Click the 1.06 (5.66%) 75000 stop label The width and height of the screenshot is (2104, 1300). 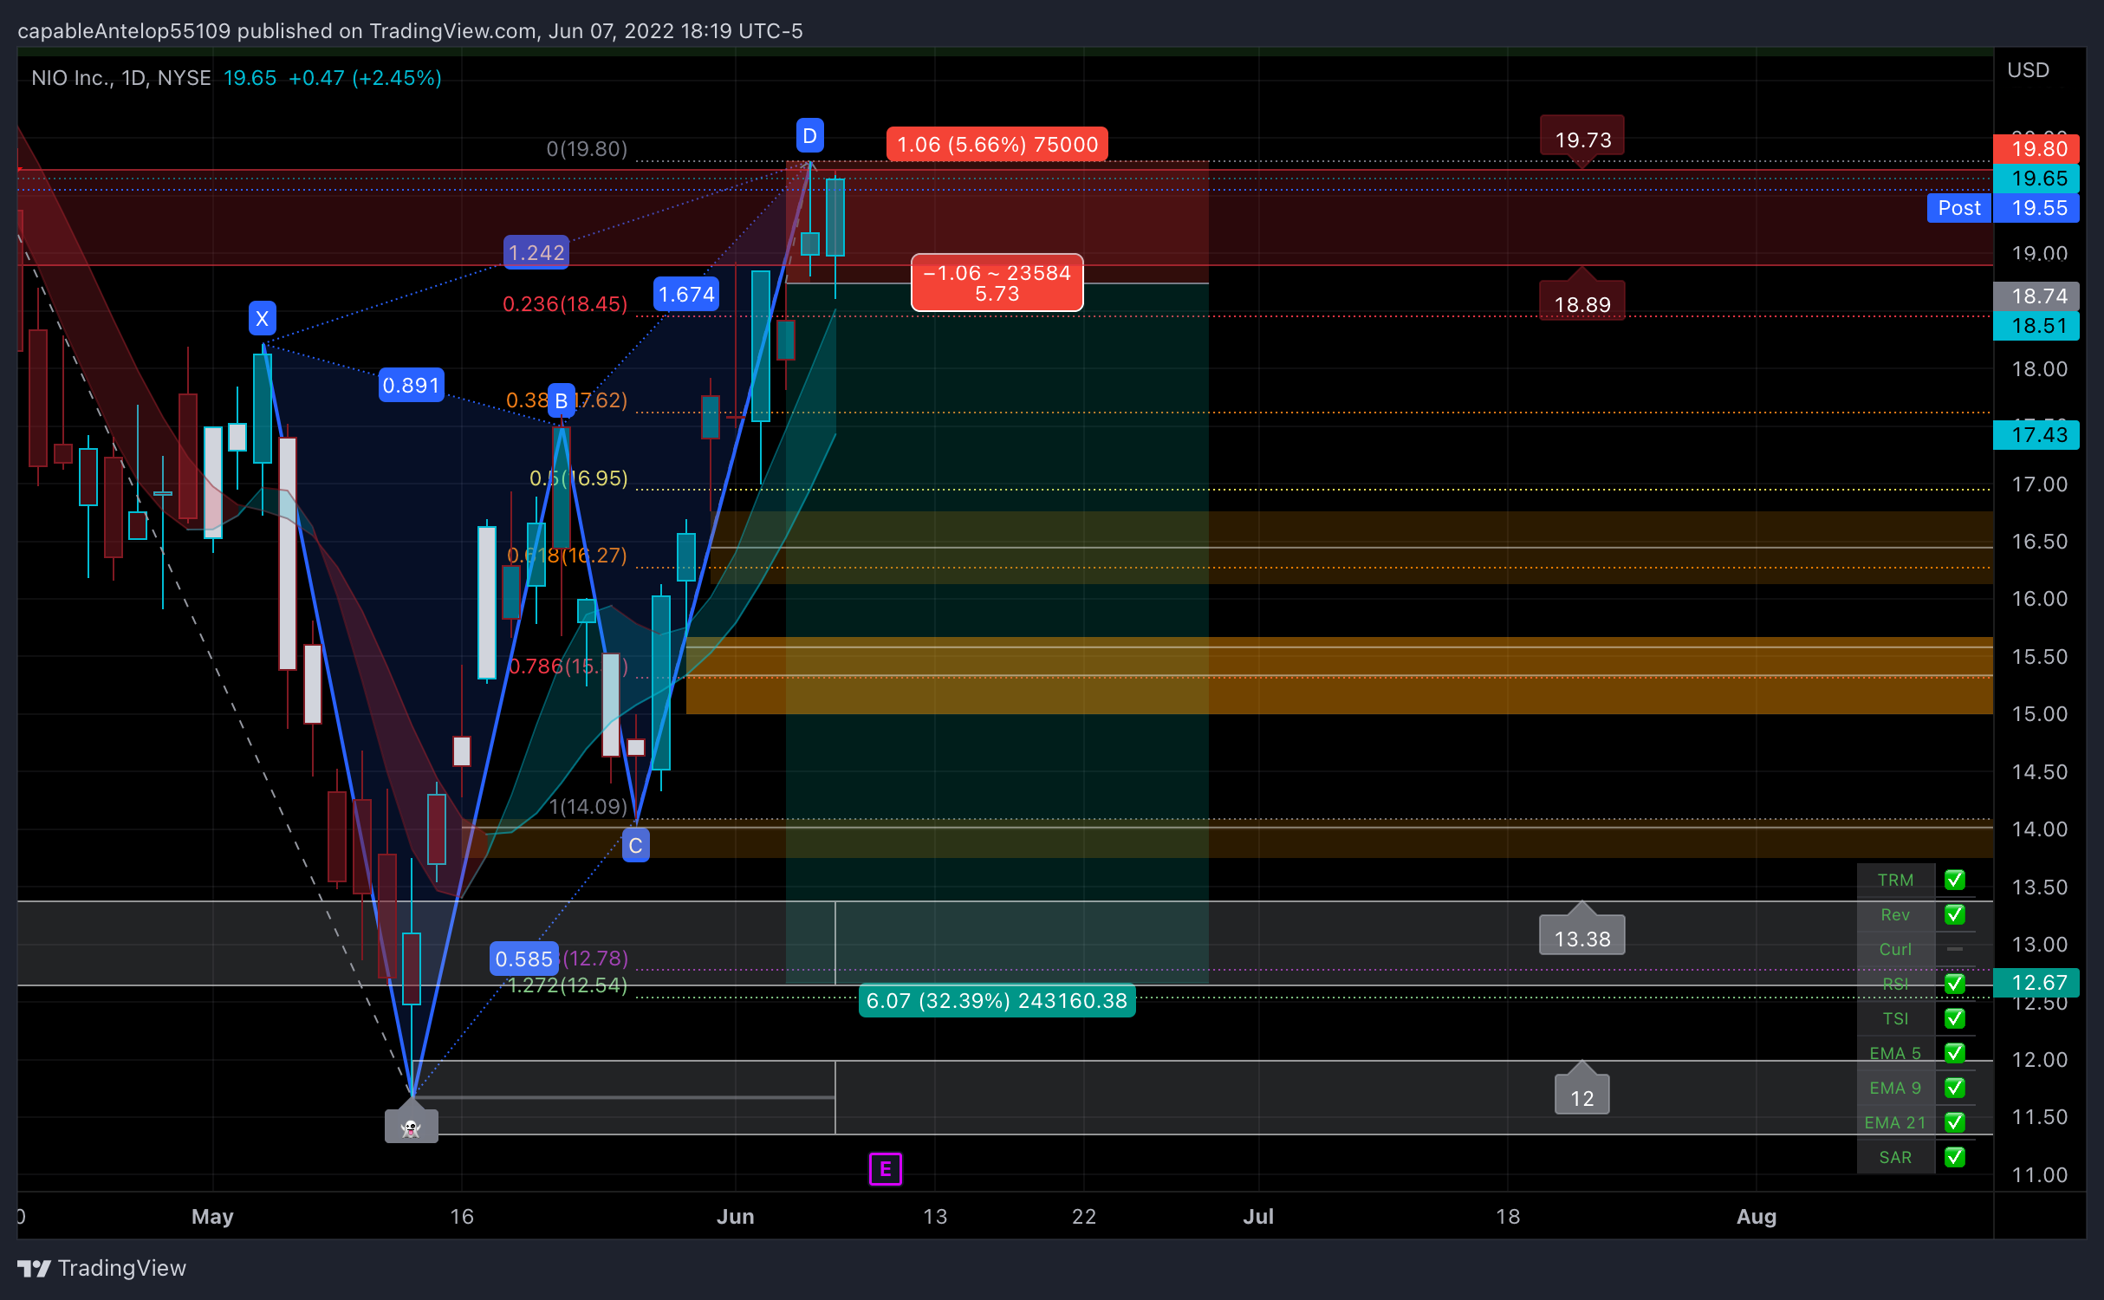coord(997,144)
